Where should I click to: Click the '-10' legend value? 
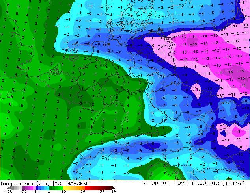tap(35, 191)
